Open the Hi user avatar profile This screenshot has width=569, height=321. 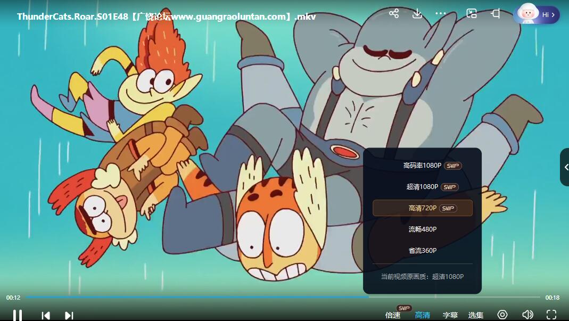point(537,14)
